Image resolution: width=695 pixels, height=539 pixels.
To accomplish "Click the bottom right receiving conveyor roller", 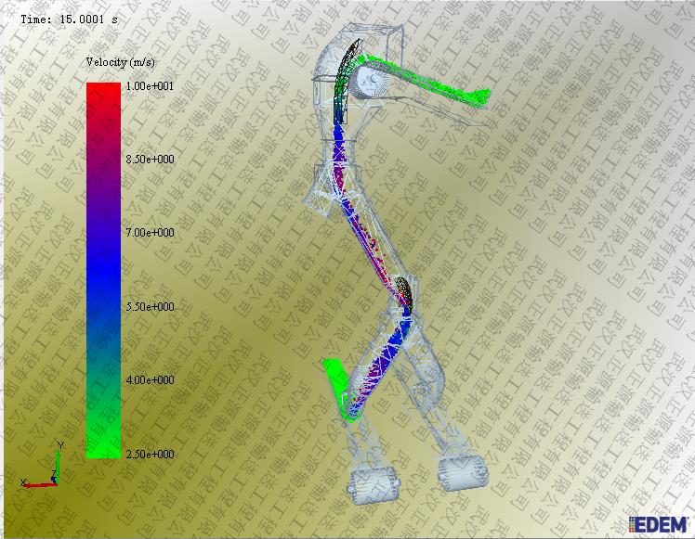I will [x=462, y=472].
